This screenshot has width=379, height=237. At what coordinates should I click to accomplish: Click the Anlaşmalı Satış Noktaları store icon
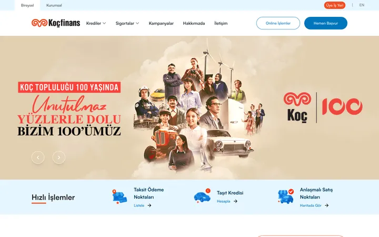pyautogui.click(x=286, y=196)
